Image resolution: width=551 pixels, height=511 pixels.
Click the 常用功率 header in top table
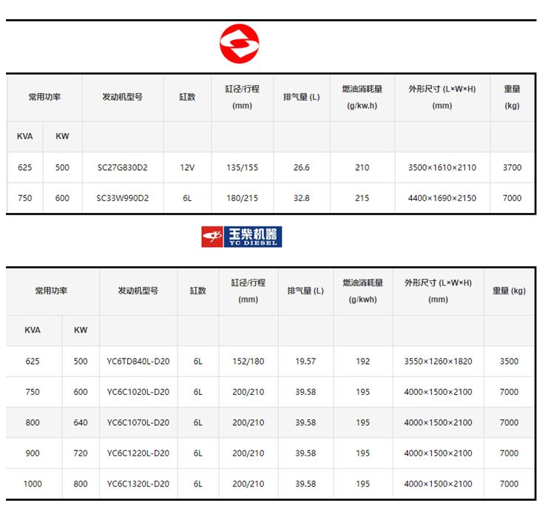[x=44, y=97]
